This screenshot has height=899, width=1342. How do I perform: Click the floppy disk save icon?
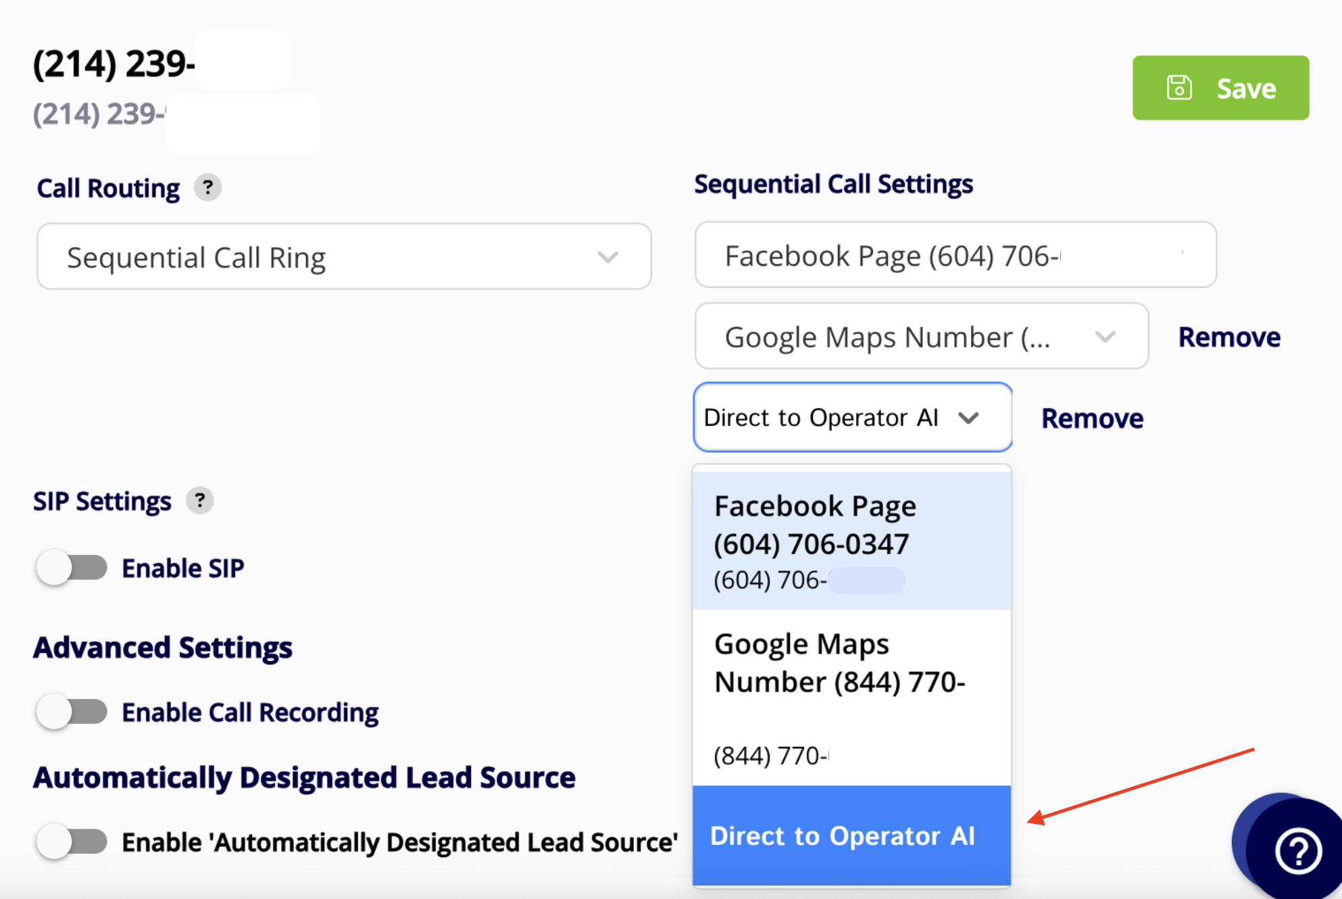[x=1179, y=88]
